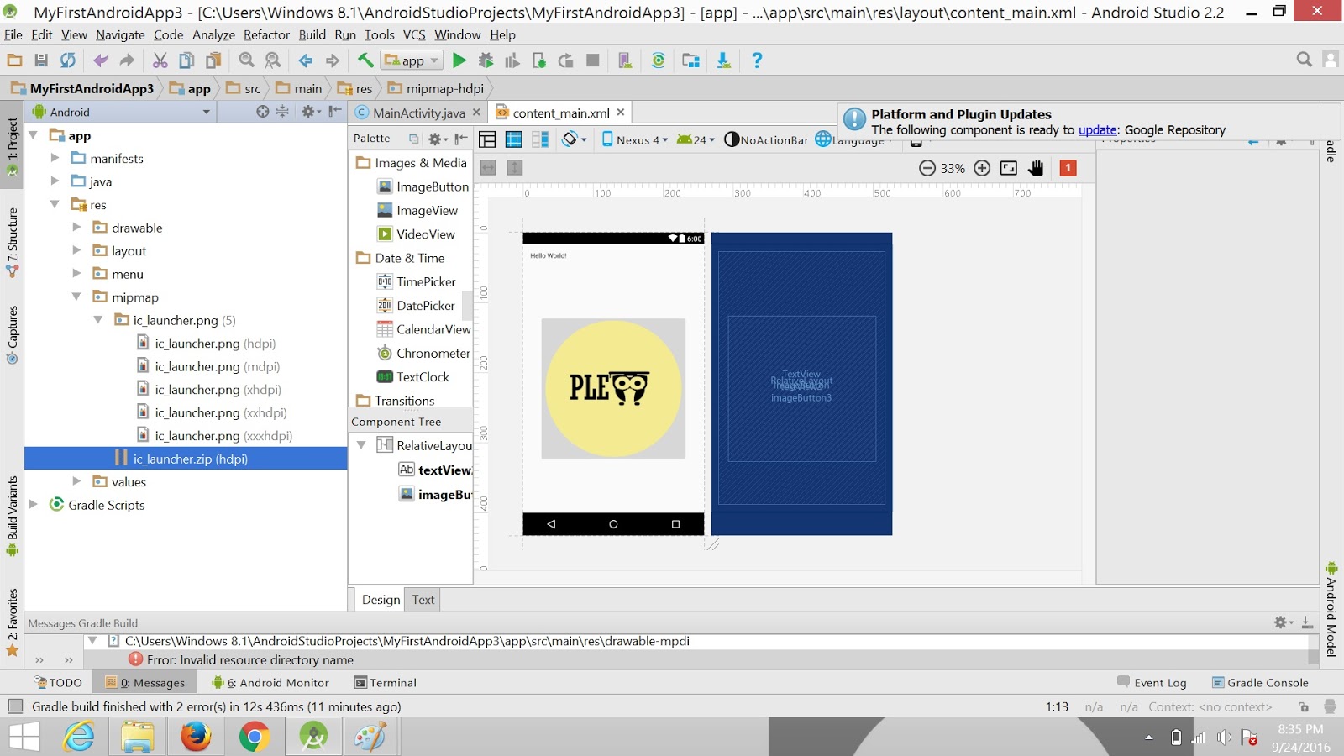The height and width of the screenshot is (756, 1344).
Task: Open the SDK Manager download icon
Action: click(723, 60)
